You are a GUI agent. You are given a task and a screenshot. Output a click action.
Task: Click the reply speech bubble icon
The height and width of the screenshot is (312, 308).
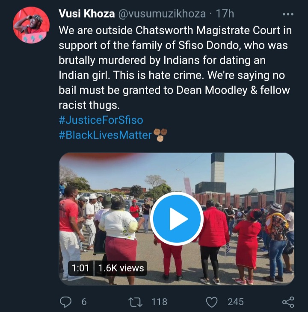(65, 302)
